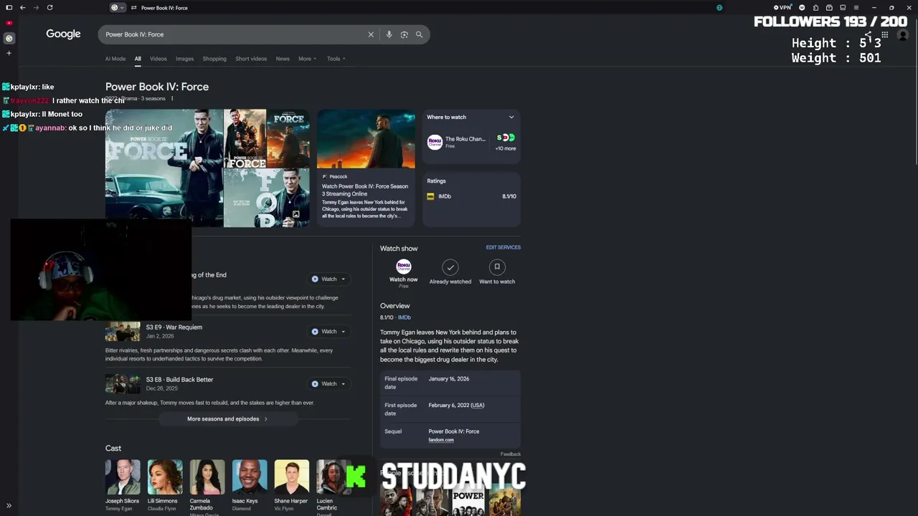Open the large Power Book IV: Force poster image
918x516 pixels.
(x=164, y=168)
